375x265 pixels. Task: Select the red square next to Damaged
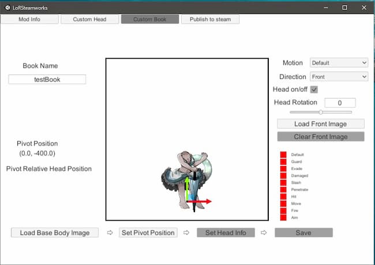point(283,176)
